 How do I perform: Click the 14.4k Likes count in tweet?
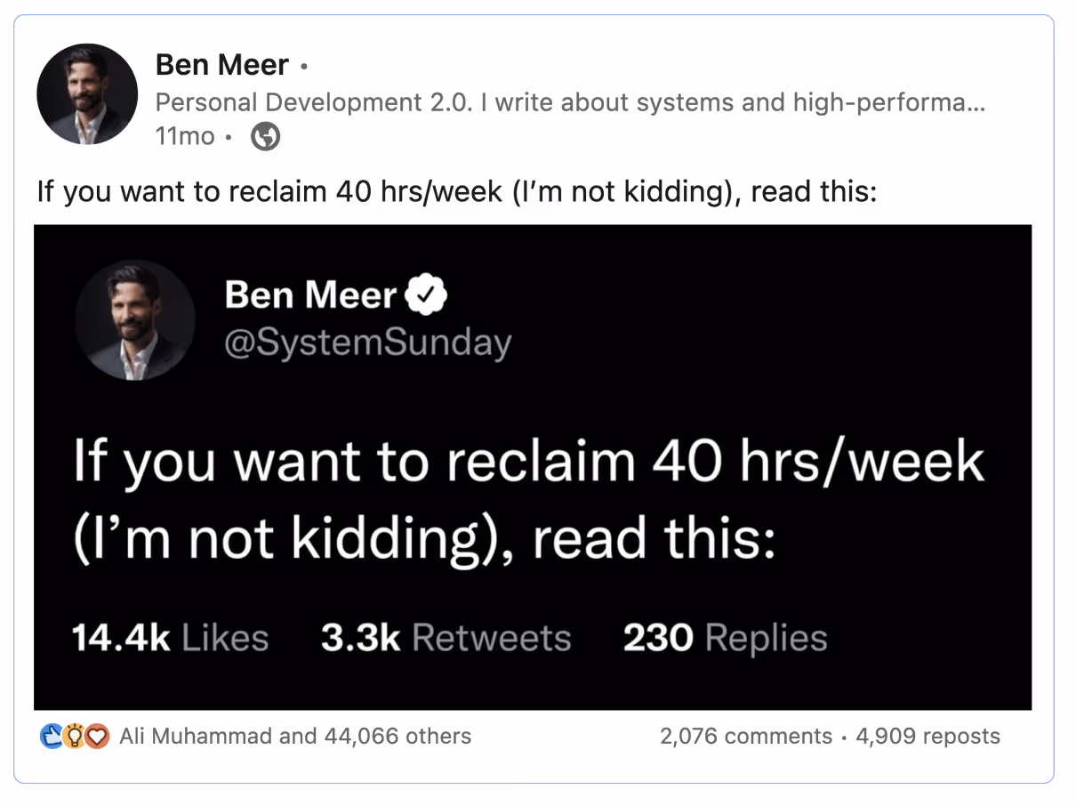point(170,638)
